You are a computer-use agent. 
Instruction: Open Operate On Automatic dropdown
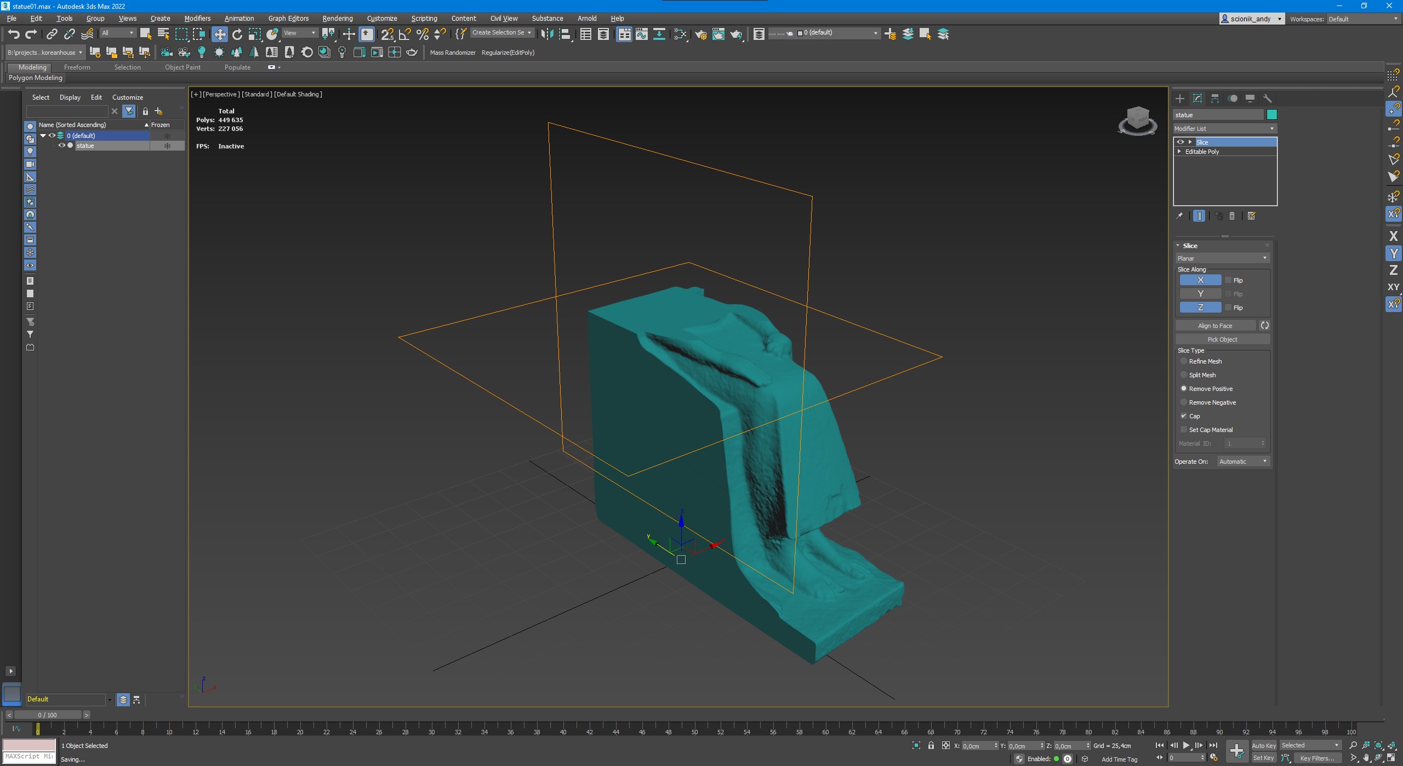(1243, 462)
